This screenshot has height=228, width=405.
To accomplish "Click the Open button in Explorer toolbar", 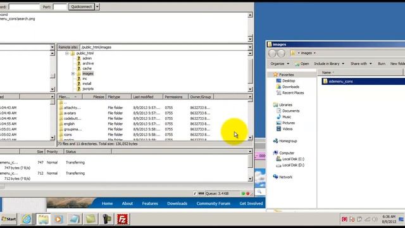I will point(302,63).
